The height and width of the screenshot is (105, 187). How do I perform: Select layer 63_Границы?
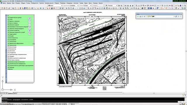click(20, 67)
